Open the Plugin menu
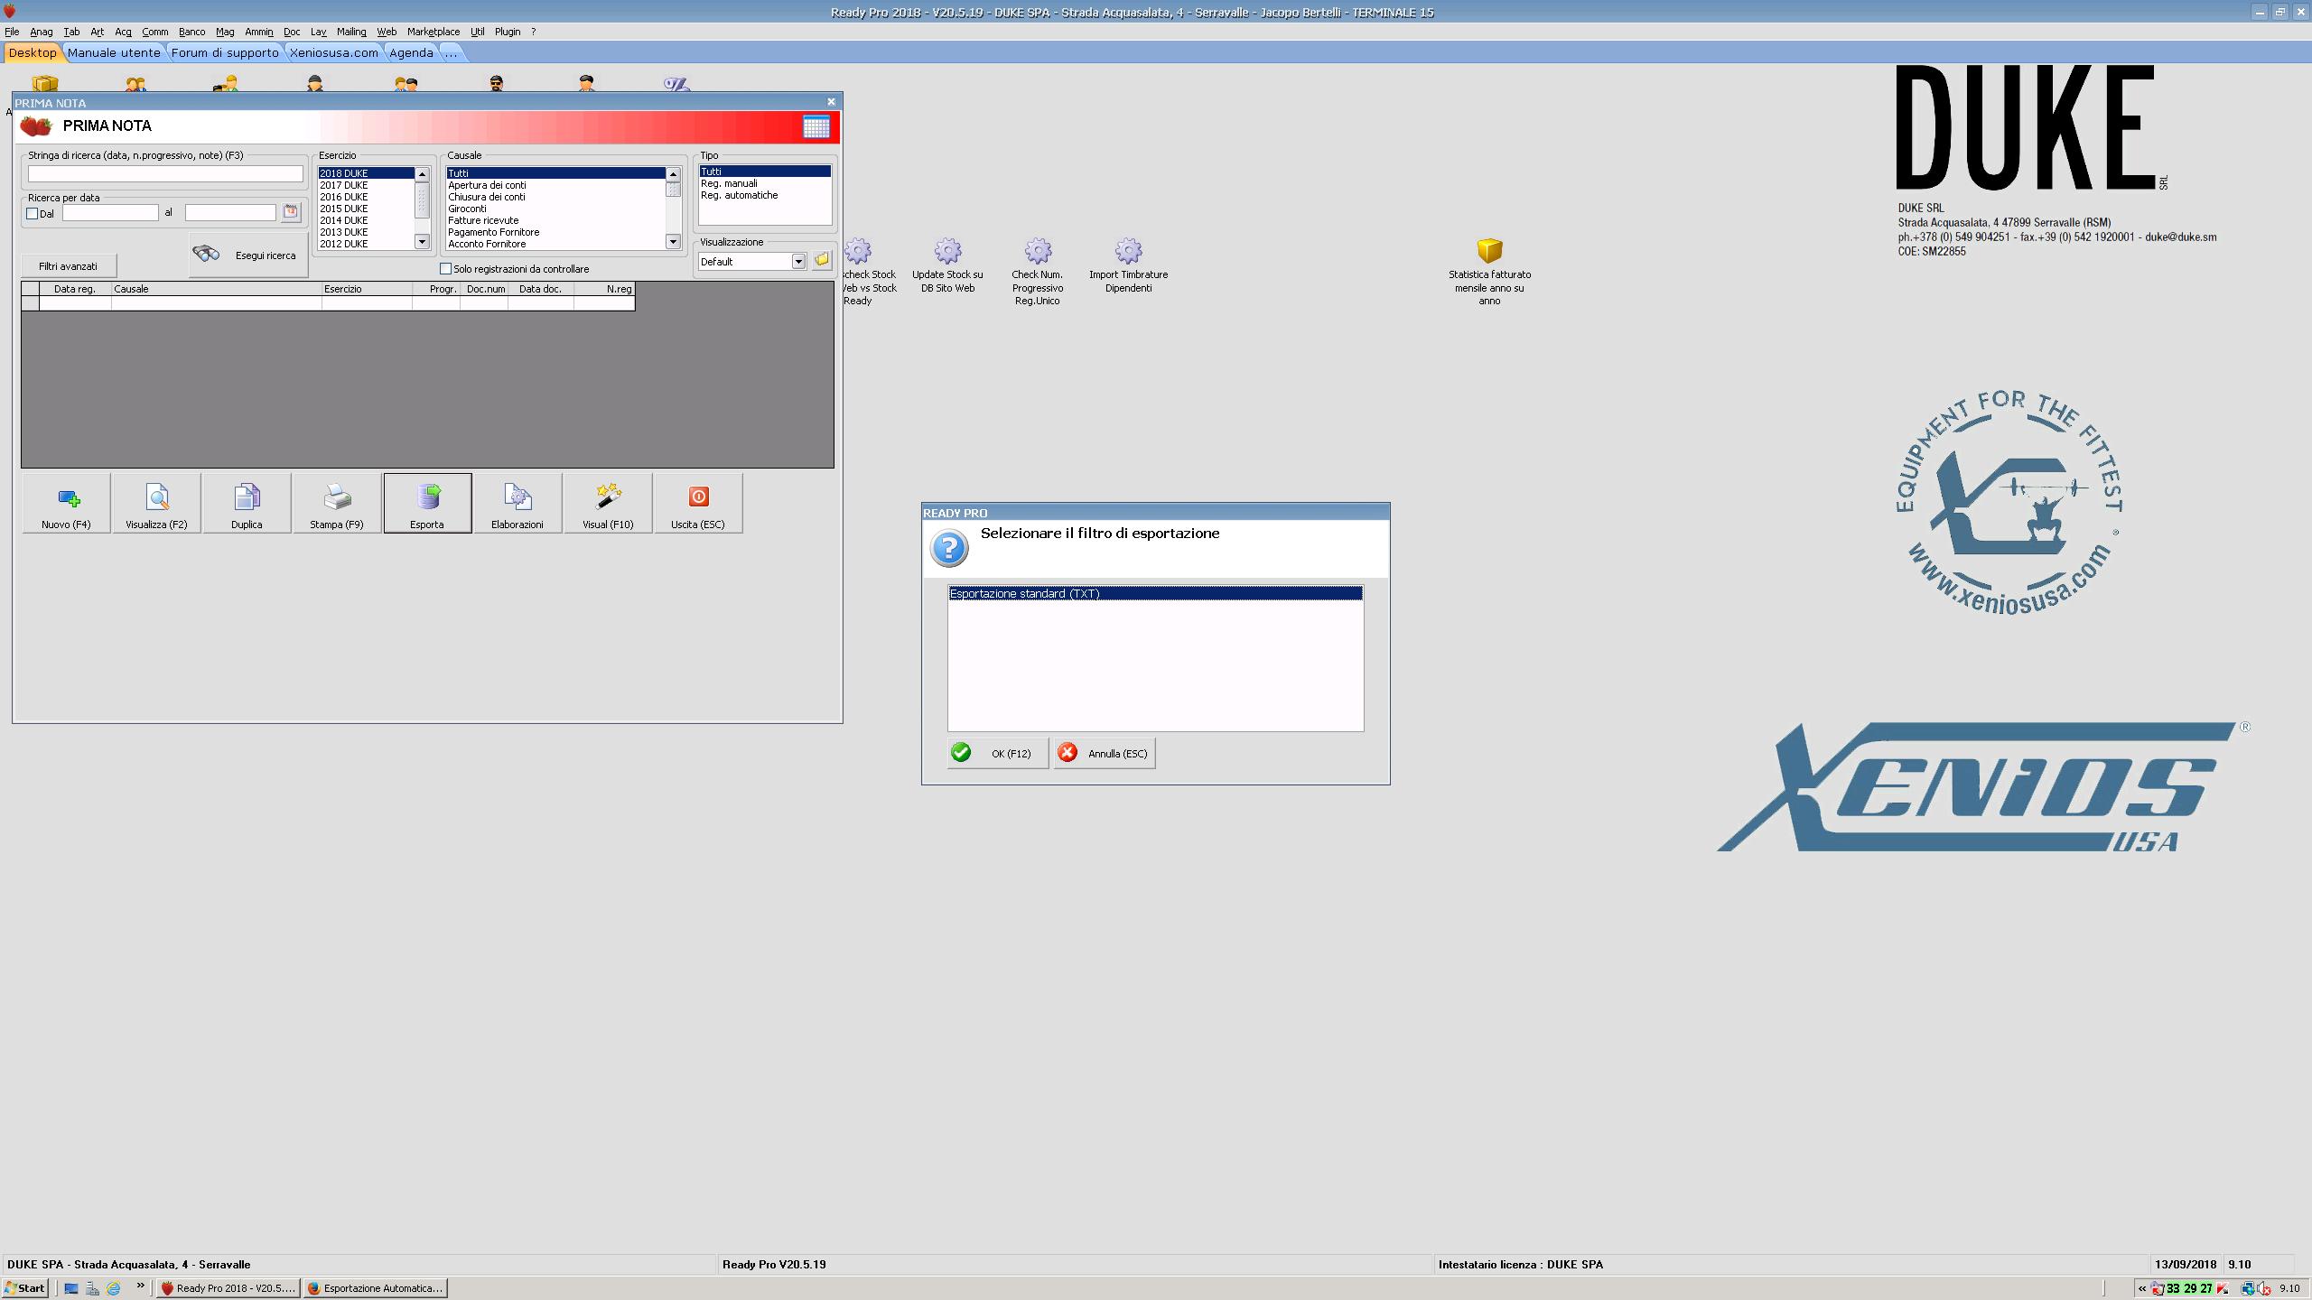This screenshot has width=2312, height=1300. (508, 32)
